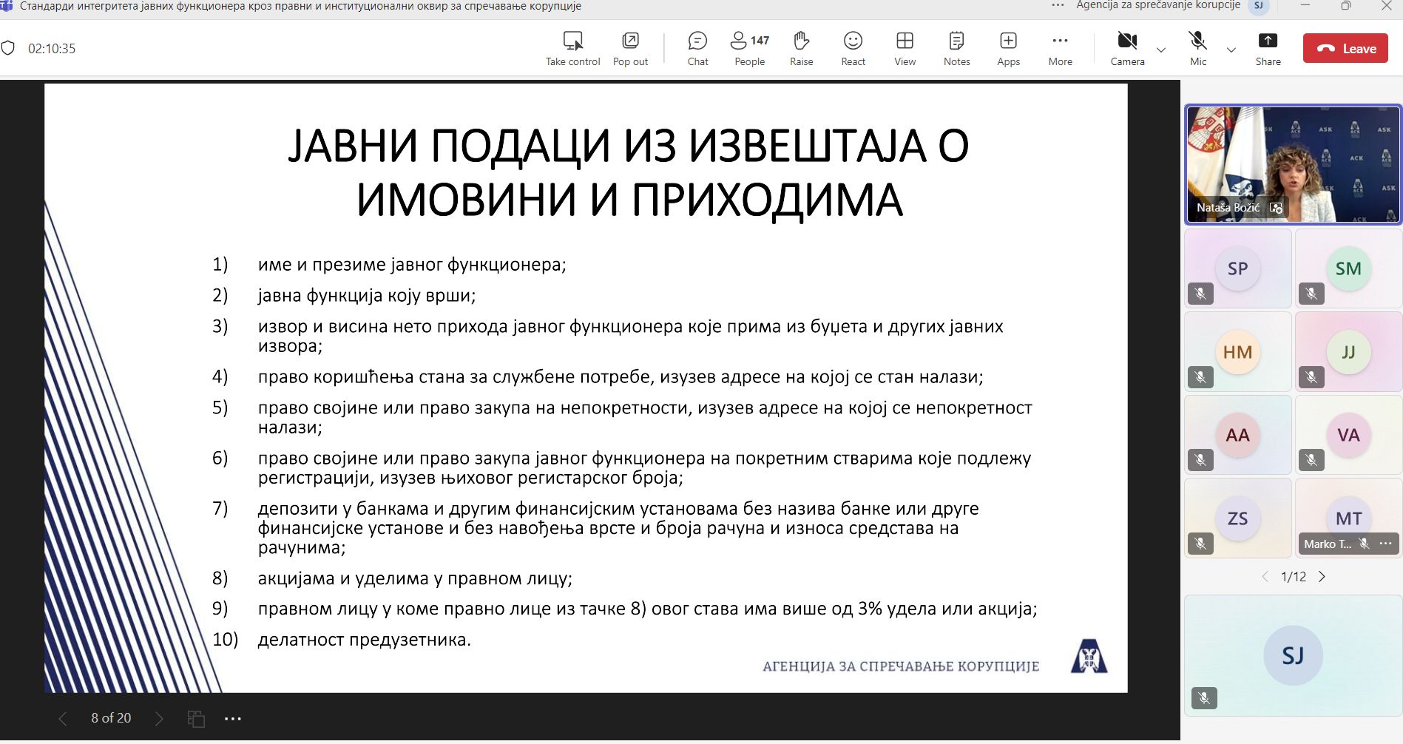Open the Chat panel

(x=697, y=48)
